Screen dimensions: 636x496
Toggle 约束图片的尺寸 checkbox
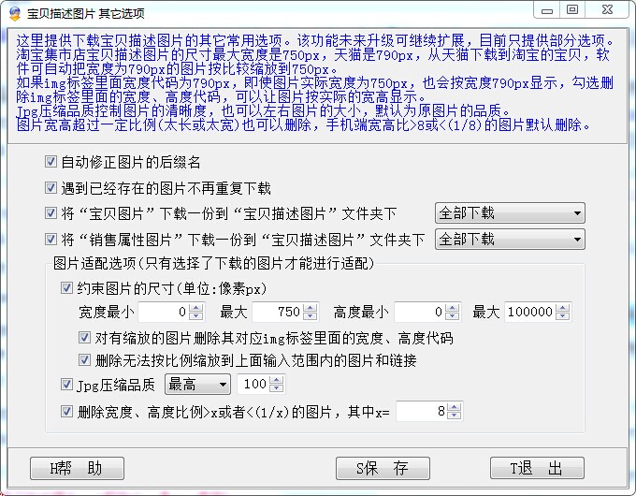pos(66,288)
